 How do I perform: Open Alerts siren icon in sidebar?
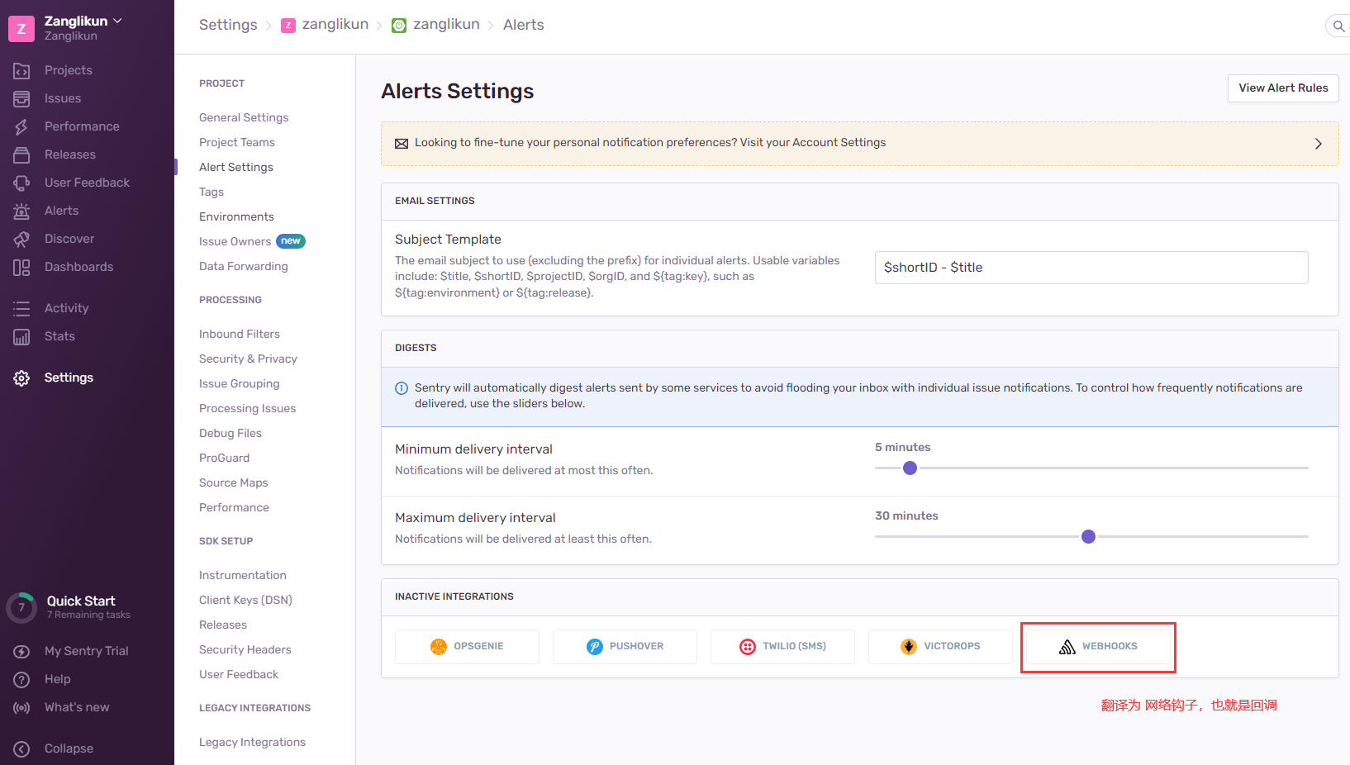click(x=21, y=211)
